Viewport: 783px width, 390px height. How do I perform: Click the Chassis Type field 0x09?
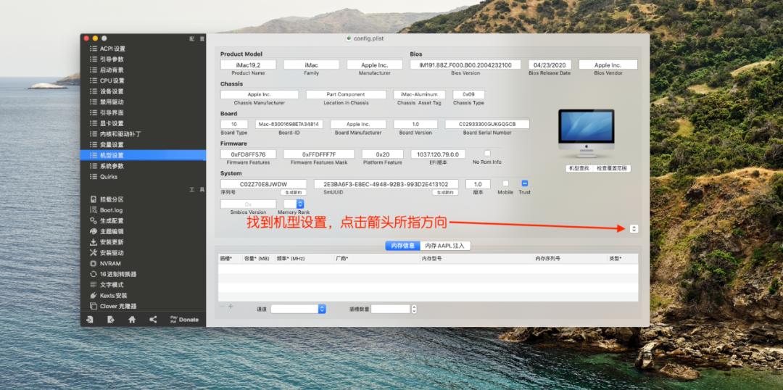(x=468, y=94)
